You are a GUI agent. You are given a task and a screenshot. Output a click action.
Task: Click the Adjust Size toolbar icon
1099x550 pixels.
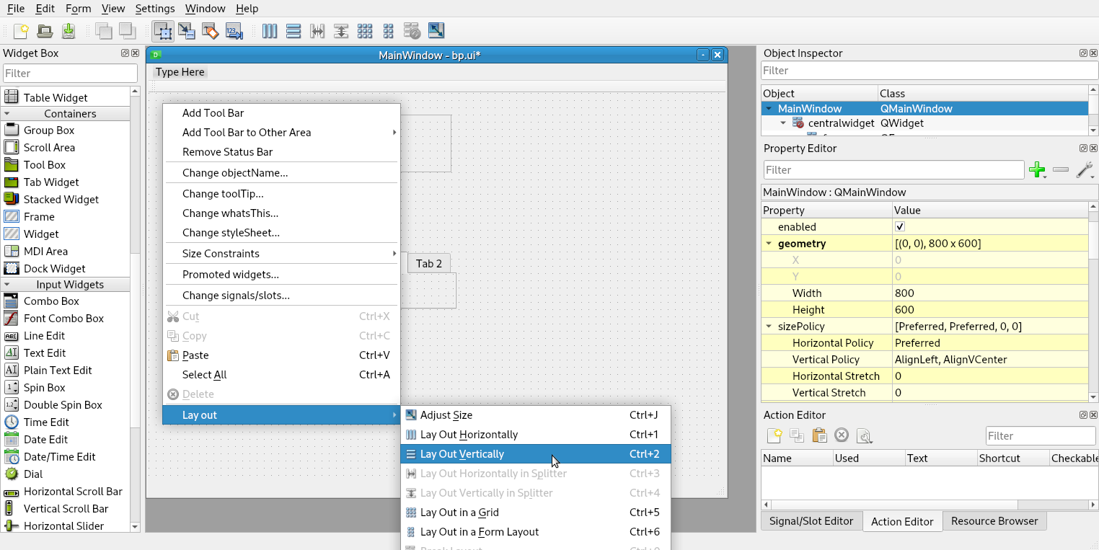click(x=436, y=31)
